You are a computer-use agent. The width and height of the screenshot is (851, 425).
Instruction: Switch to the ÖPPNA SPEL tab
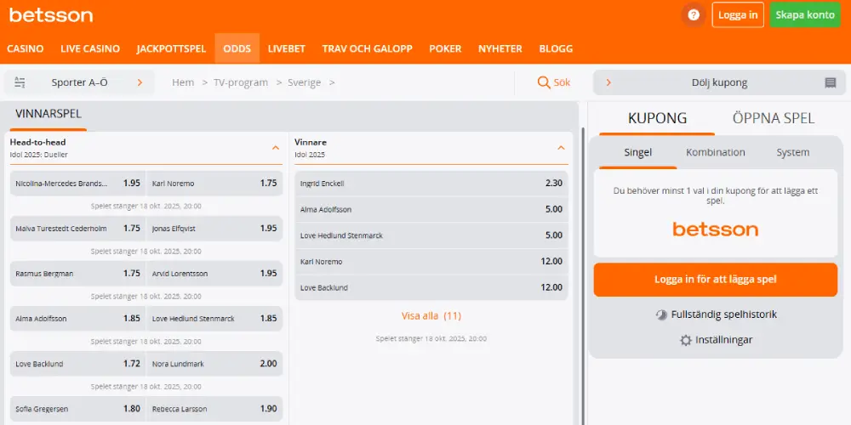(773, 119)
